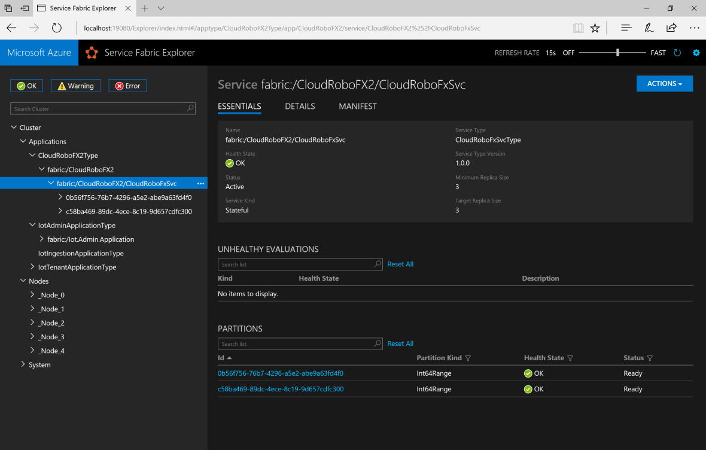
Task: Open partition 0b56f756 link in Partitions table
Action: [x=280, y=373]
